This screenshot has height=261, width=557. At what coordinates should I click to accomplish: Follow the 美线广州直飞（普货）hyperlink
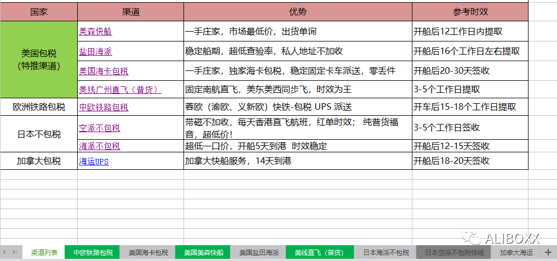120,90
